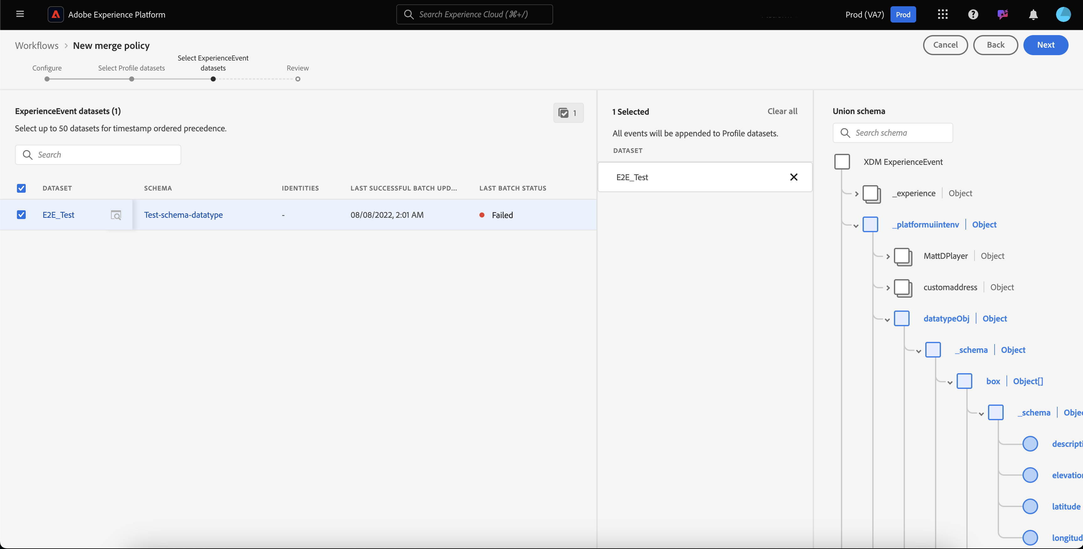Open the app switcher grid icon

click(x=943, y=14)
